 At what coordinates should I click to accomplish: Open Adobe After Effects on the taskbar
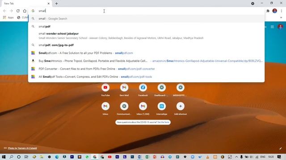(117, 157)
